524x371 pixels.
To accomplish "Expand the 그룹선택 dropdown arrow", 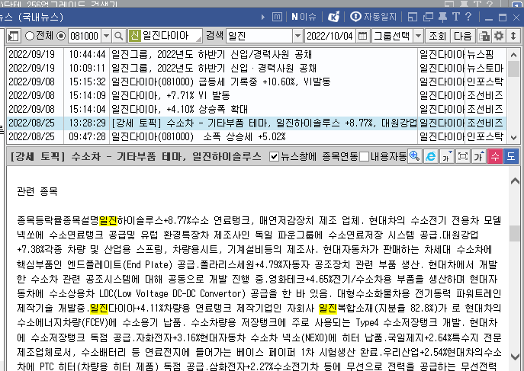I will (x=419, y=36).
